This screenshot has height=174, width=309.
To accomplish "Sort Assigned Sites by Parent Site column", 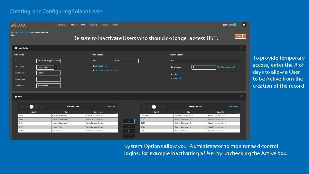I will (221, 112).
